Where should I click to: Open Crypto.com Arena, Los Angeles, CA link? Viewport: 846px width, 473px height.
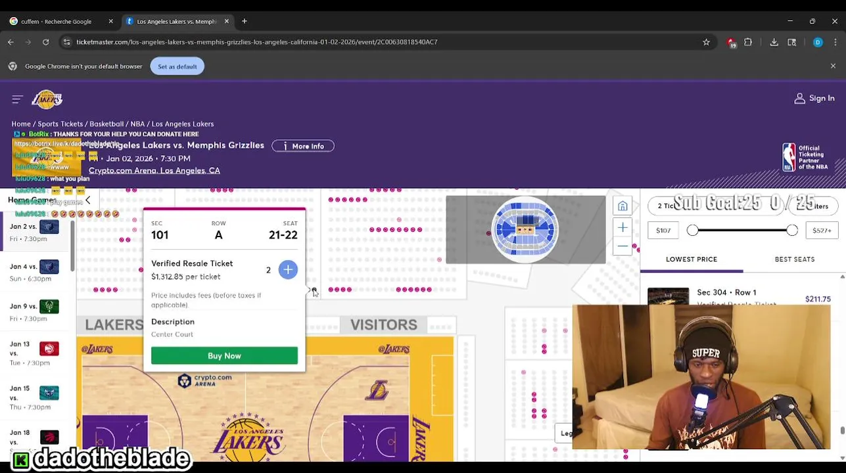(154, 171)
